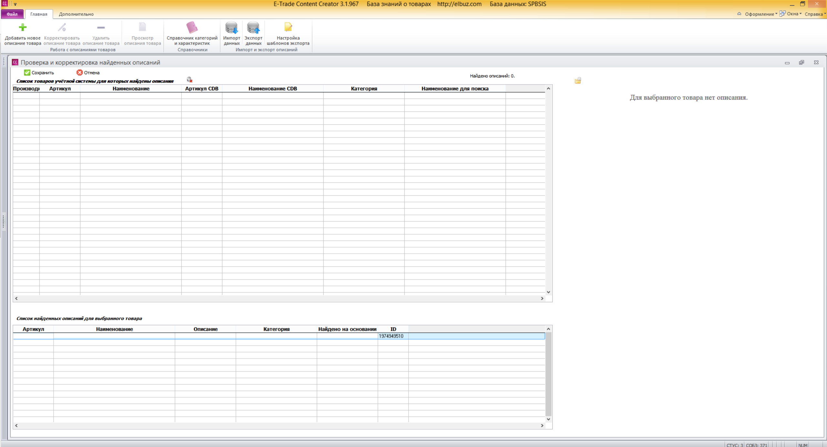The image size is (827, 447).
Task: Click Наименование для поиска column header
Action: 455,88
